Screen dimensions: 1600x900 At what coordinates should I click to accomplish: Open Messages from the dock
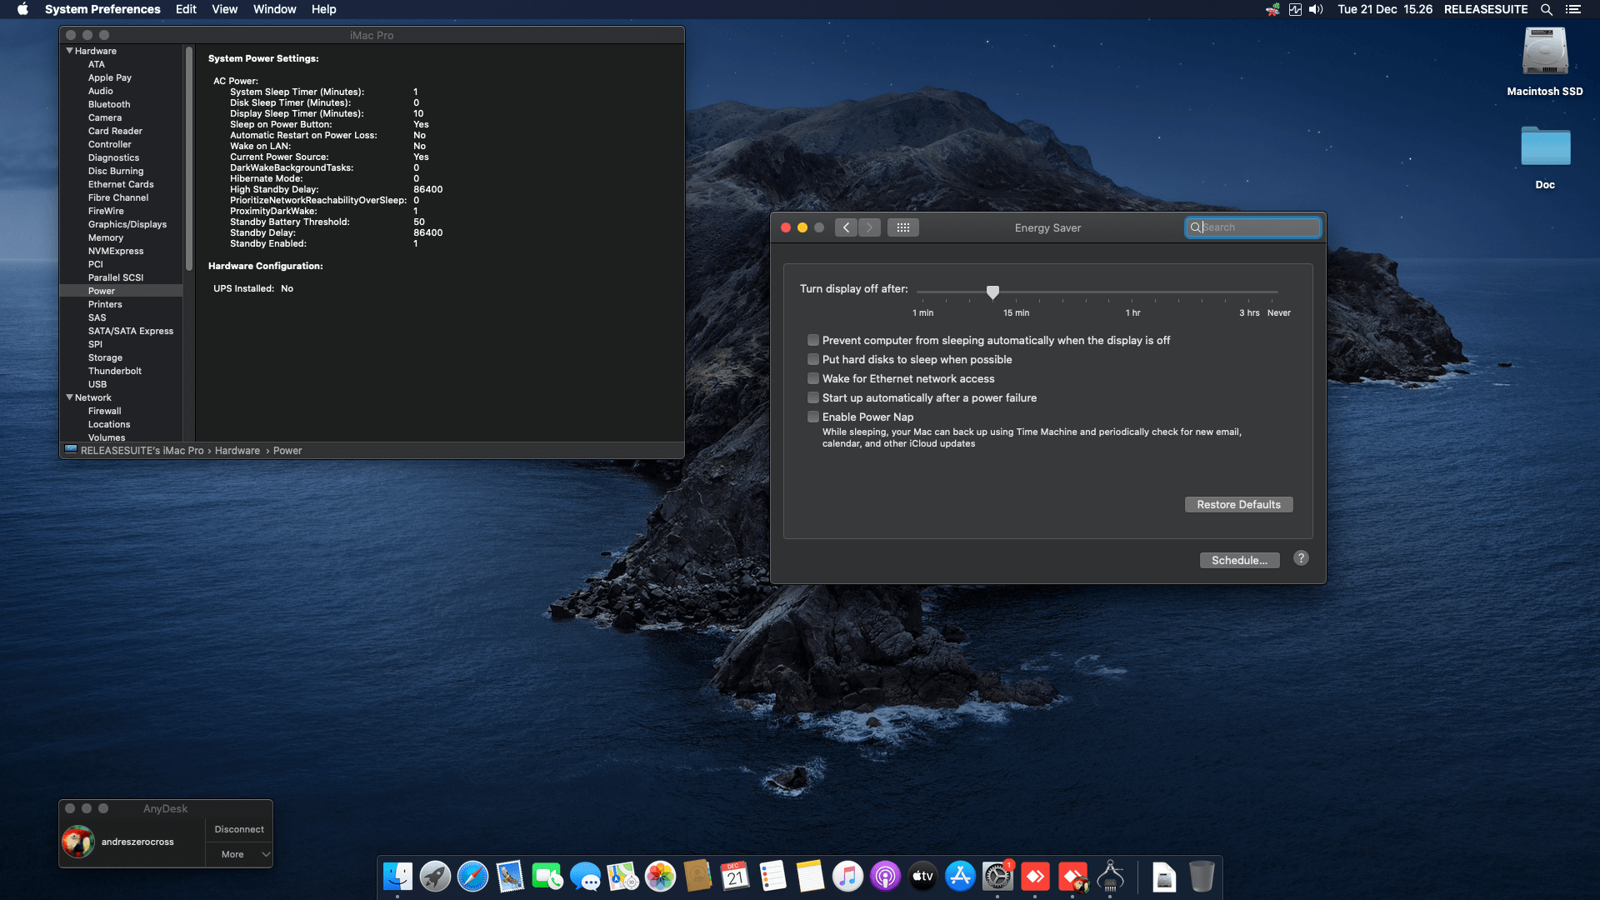click(585, 877)
